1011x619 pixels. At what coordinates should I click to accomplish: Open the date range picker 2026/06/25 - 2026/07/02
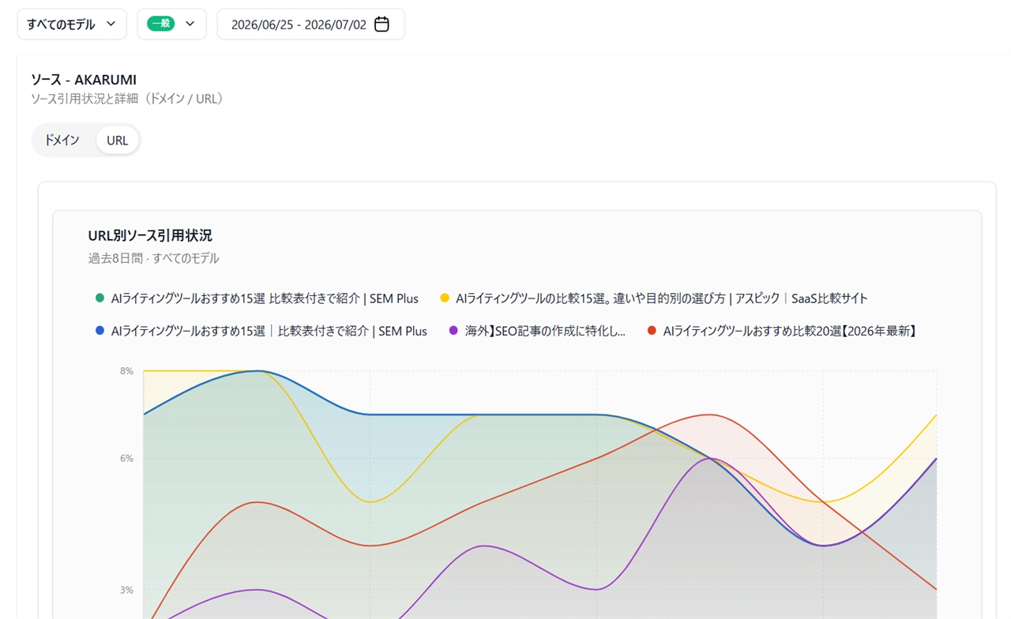(x=310, y=24)
